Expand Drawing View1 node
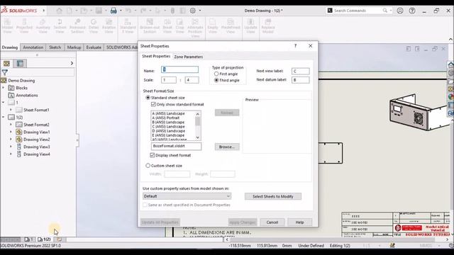Screen dimensions: 454x255 tap(11, 132)
